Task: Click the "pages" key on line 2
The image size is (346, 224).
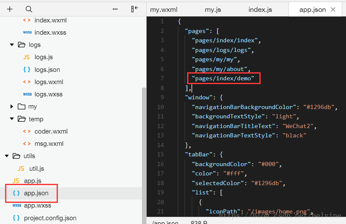Action: click(197, 31)
